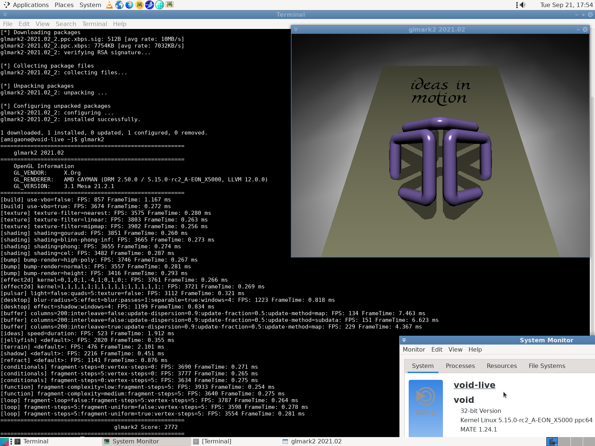This screenshot has width=595, height=446.
Task: Select the System Monitor taskbar button
Action: tap(147, 442)
